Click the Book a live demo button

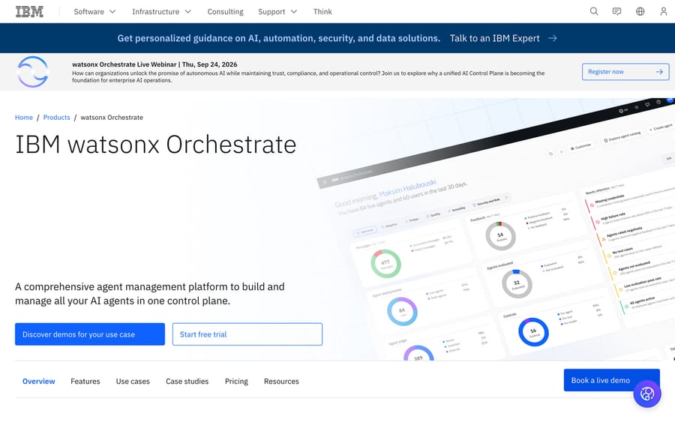point(612,380)
